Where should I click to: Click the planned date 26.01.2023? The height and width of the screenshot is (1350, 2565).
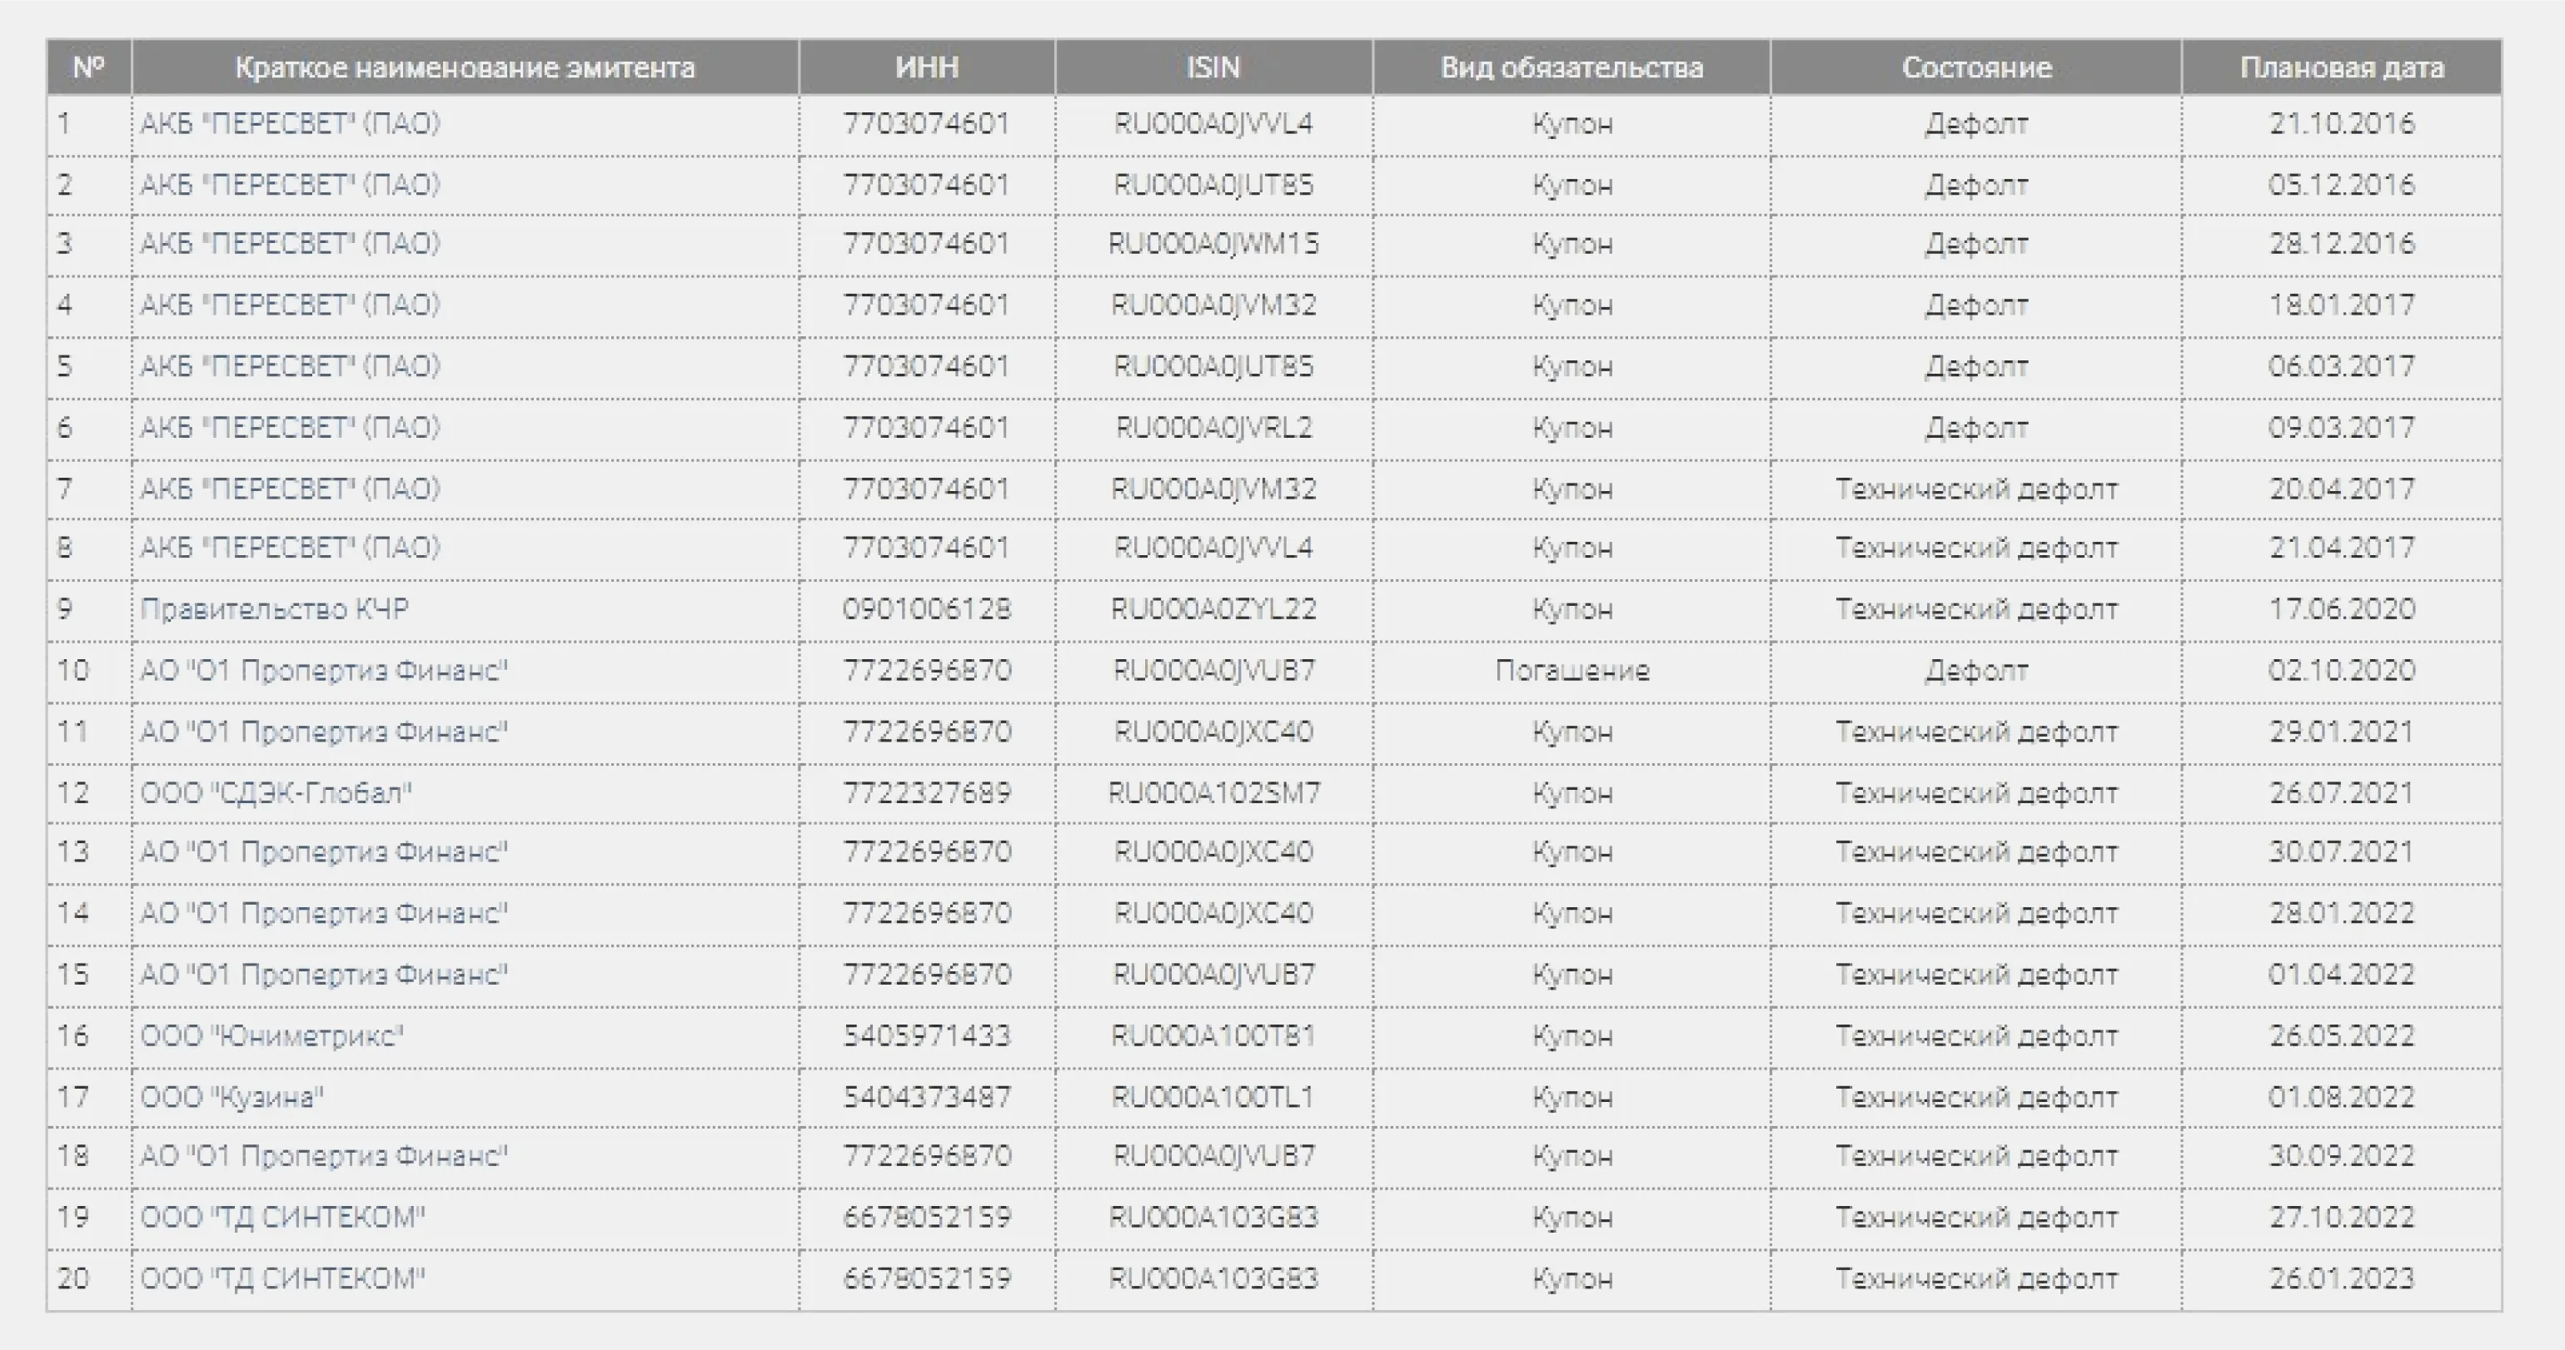pos(2341,1278)
